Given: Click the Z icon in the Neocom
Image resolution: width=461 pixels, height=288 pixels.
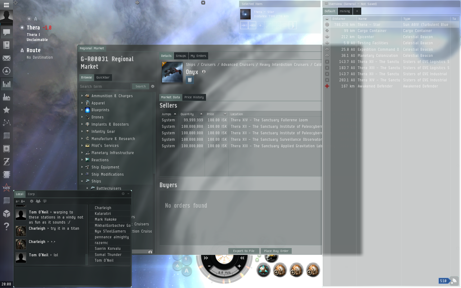Looking at the screenshot, I should pyautogui.click(x=6, y=162).
